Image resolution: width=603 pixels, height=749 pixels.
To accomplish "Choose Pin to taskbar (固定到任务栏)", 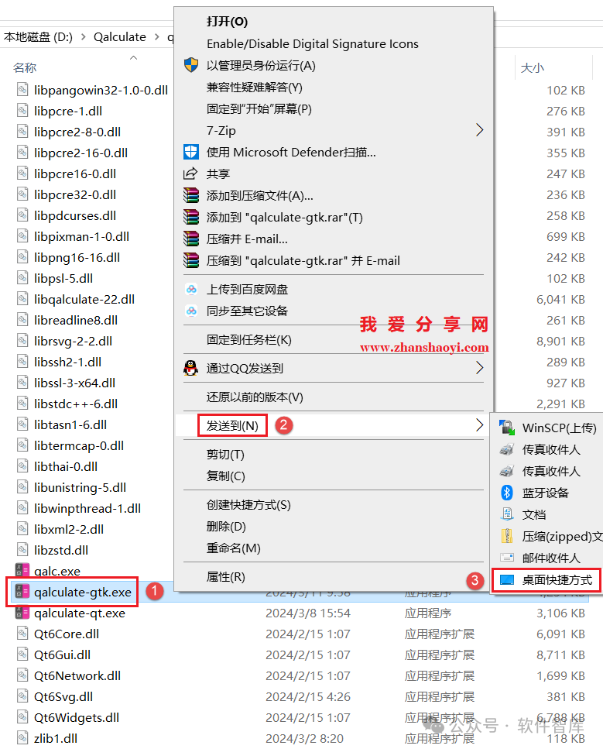I will [248, 339].
